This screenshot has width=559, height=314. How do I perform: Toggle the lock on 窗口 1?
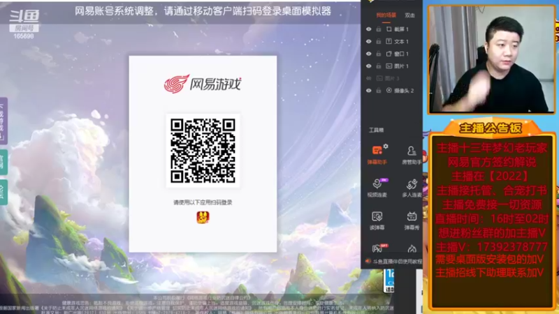click(379, 54)
